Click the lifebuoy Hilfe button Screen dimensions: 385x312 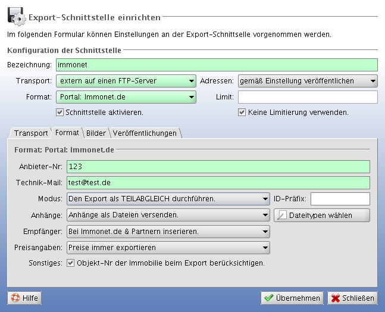pos(24,298)
